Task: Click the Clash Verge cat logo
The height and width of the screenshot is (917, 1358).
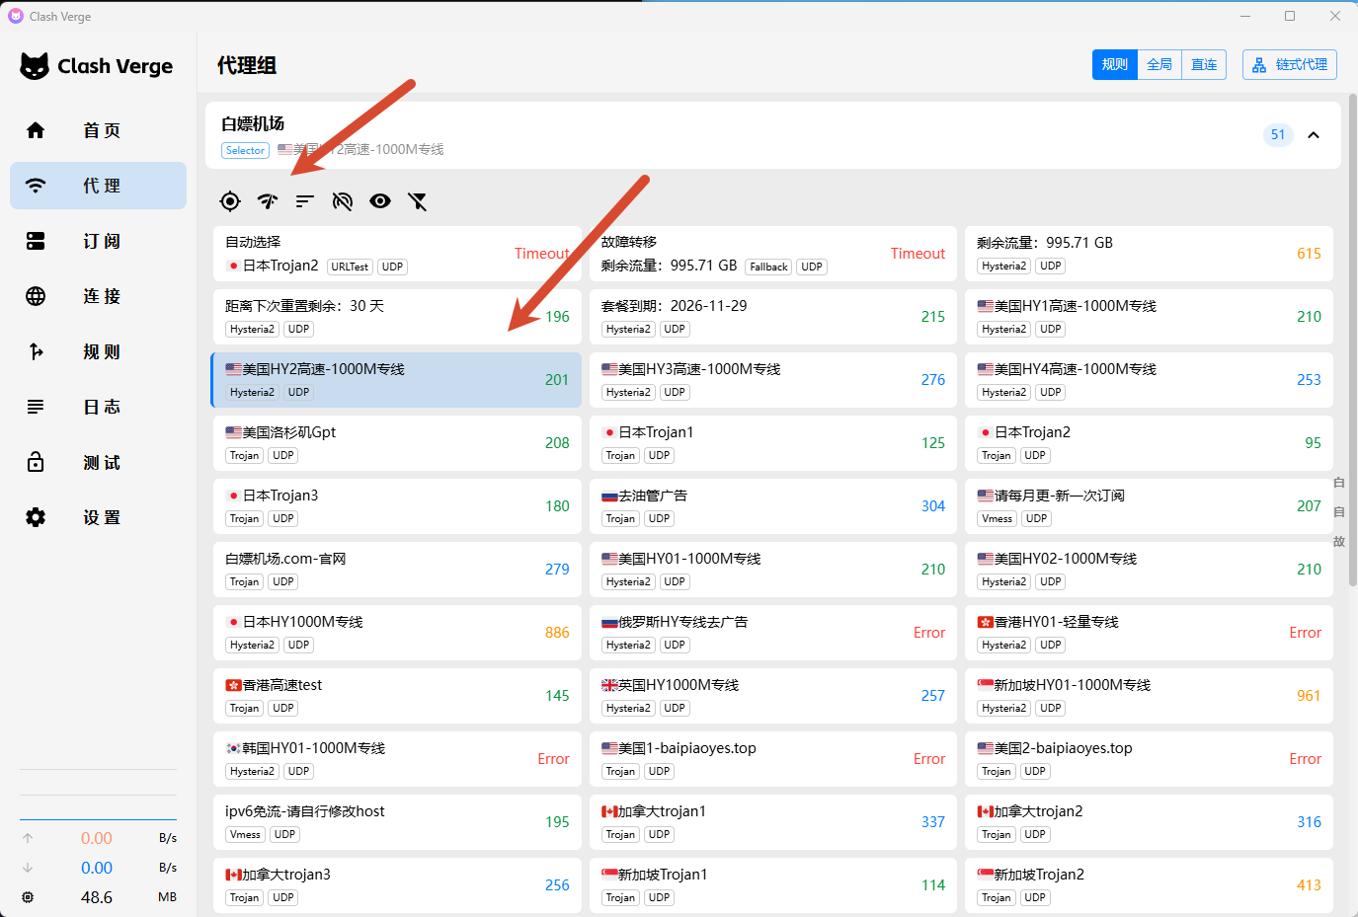Action: pyautogui.click(x=35, y=66)
